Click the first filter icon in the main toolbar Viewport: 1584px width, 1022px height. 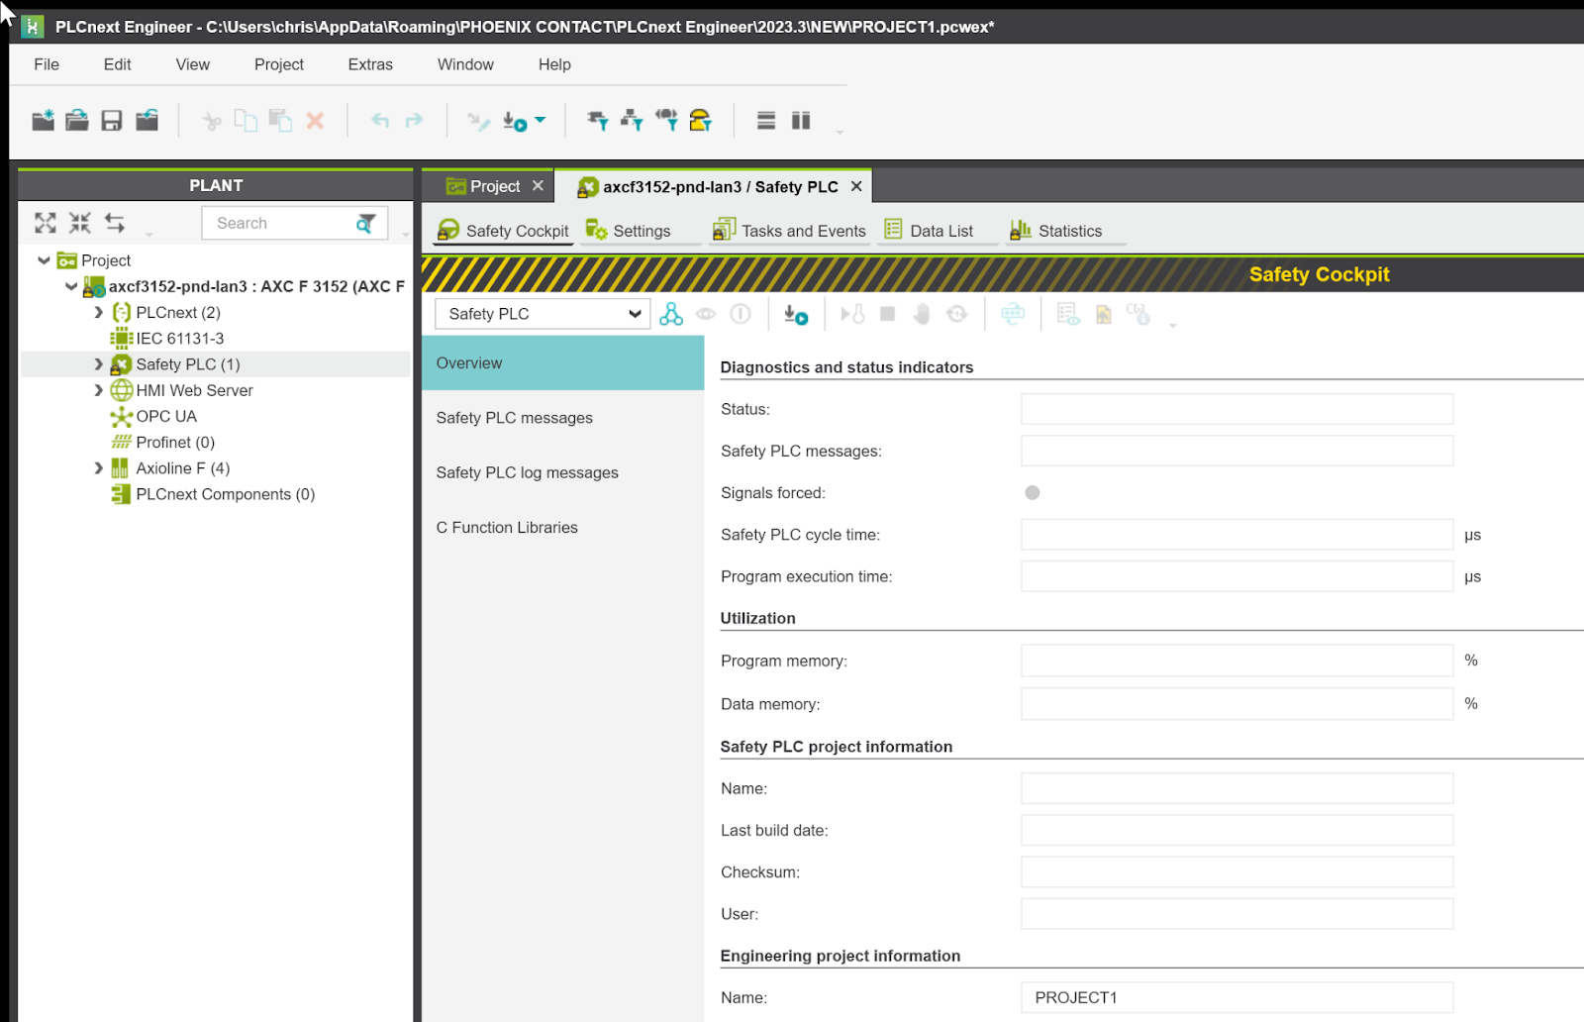[x=597, y=121]
